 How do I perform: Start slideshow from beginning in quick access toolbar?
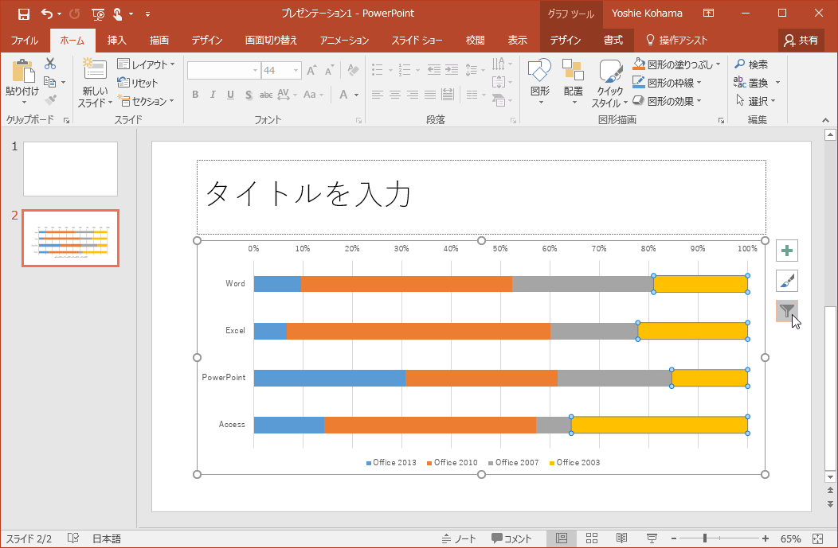coord(98,14)
